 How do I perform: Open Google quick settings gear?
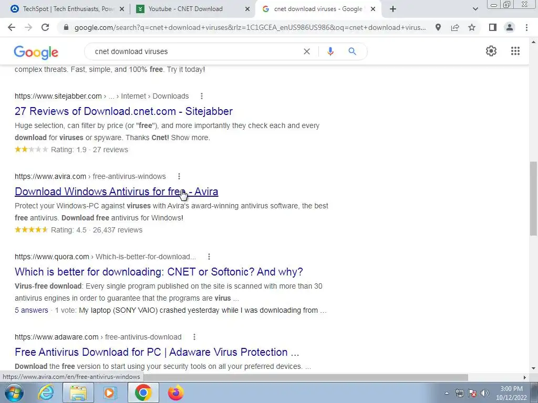491,51
